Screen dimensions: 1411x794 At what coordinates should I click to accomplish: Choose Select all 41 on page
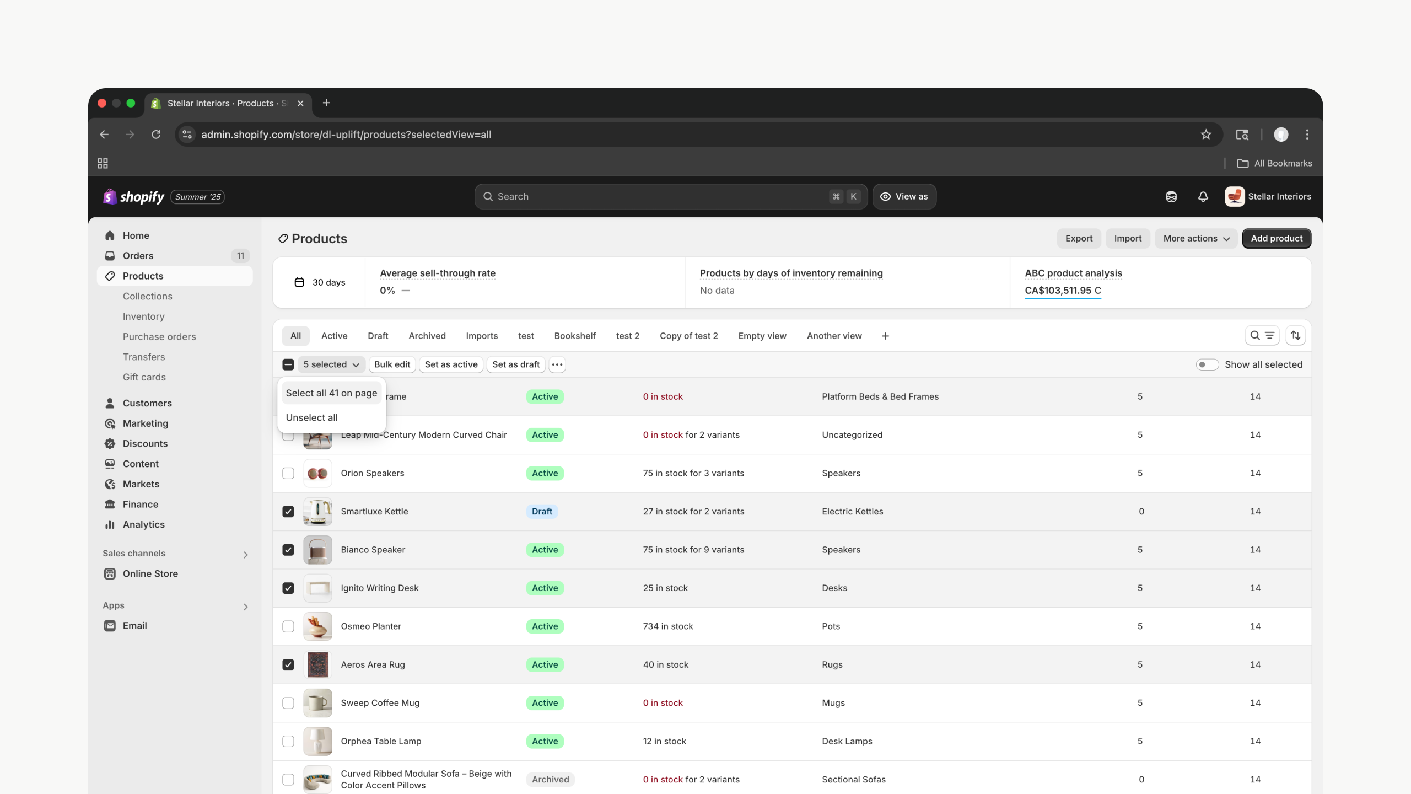point(331,393)
